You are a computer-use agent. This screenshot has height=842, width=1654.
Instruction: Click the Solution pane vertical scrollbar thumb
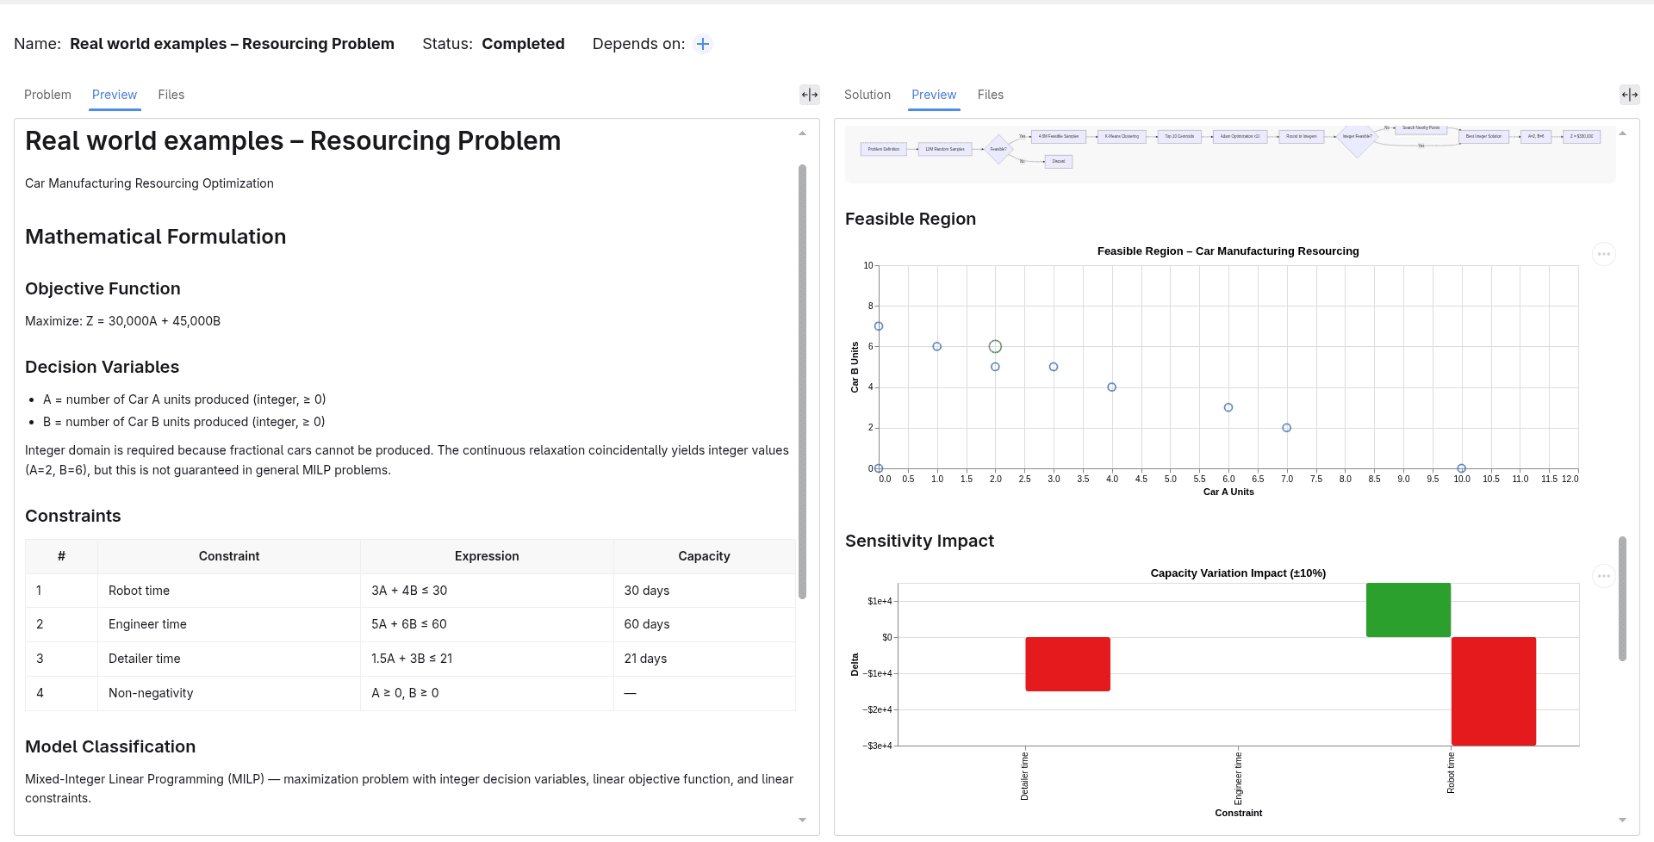point(1622,598)
